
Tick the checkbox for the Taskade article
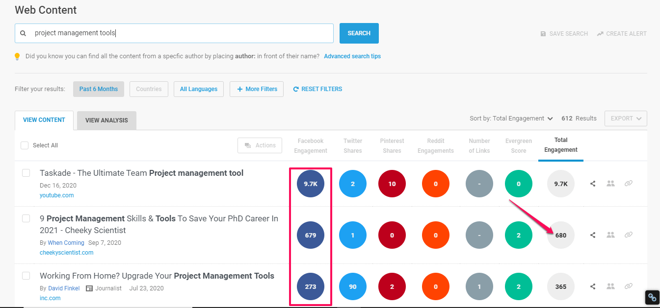pyautogui.click(x=26, y=173)
